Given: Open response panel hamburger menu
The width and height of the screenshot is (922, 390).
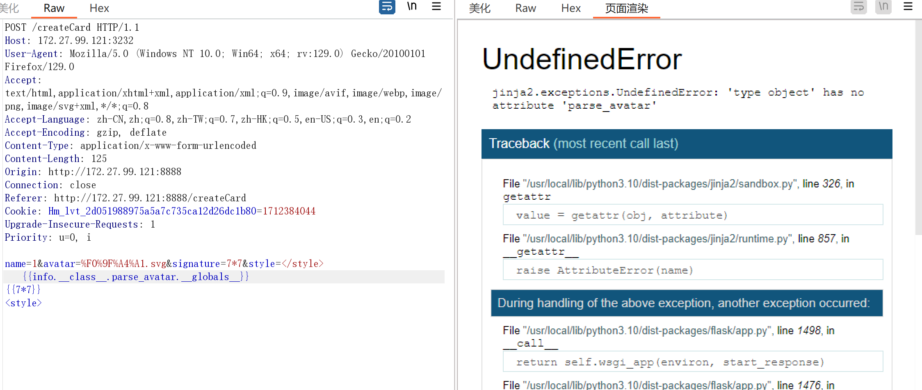Looking at the screenshot, I should (x=908, y=7).
